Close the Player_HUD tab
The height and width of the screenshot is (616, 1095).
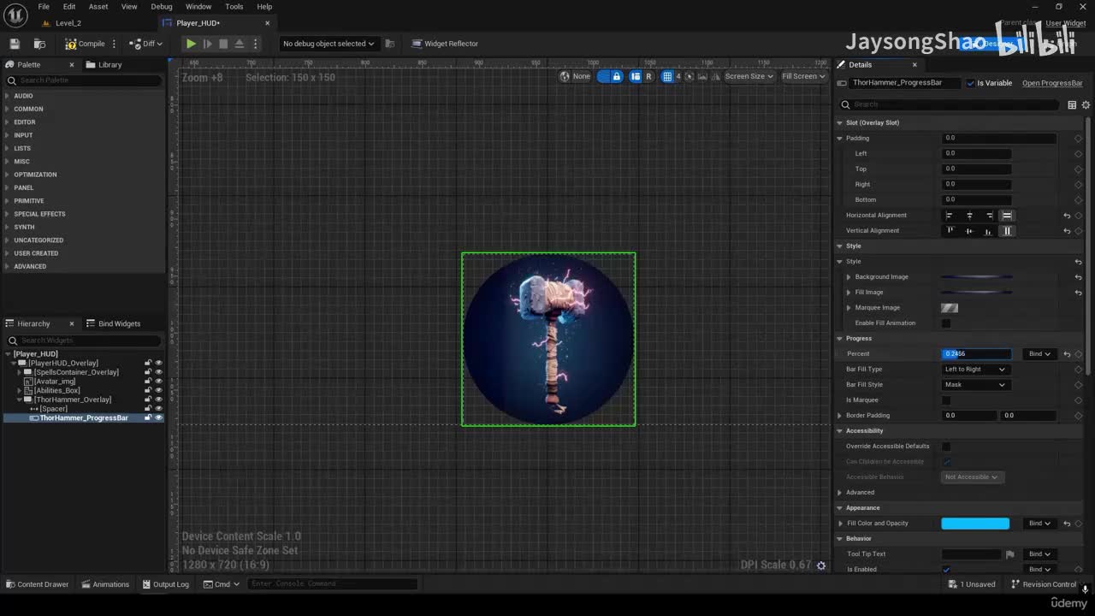click(268, 23)
